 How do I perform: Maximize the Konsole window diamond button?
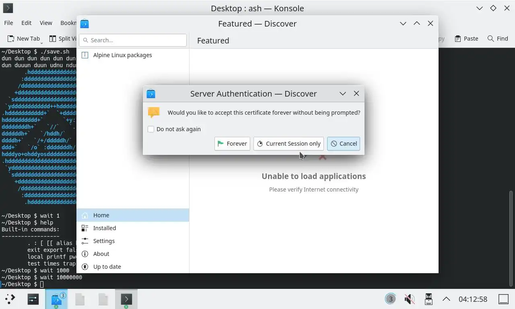493,8
